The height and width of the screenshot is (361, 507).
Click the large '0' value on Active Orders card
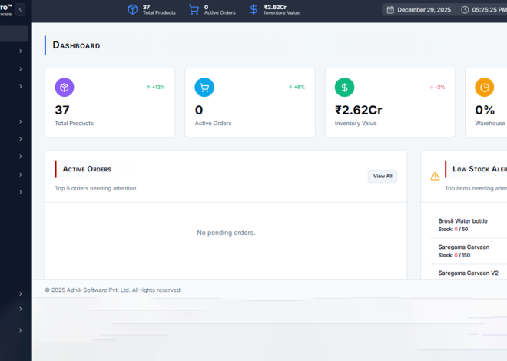(199, 110)
